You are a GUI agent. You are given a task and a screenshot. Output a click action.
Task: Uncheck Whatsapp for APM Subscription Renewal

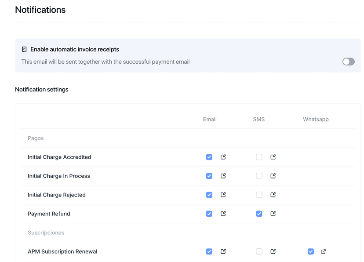[311, 251]
